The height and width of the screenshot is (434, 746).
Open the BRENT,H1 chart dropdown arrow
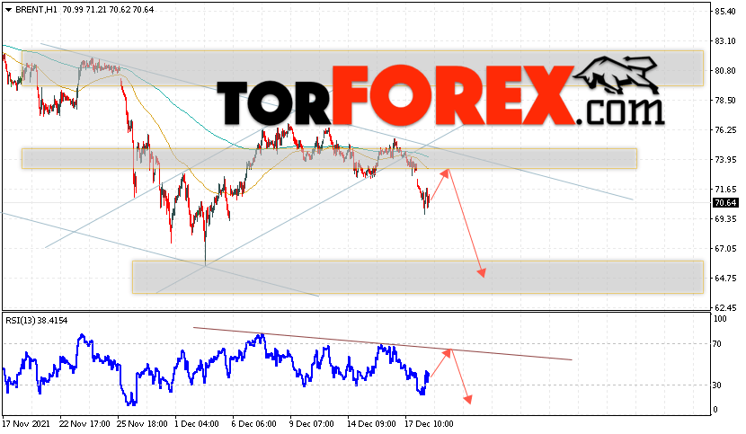[9, 10]
